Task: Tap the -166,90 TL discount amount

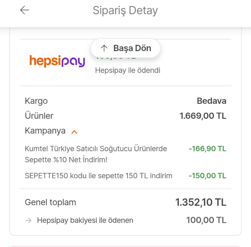Action: 207,149
